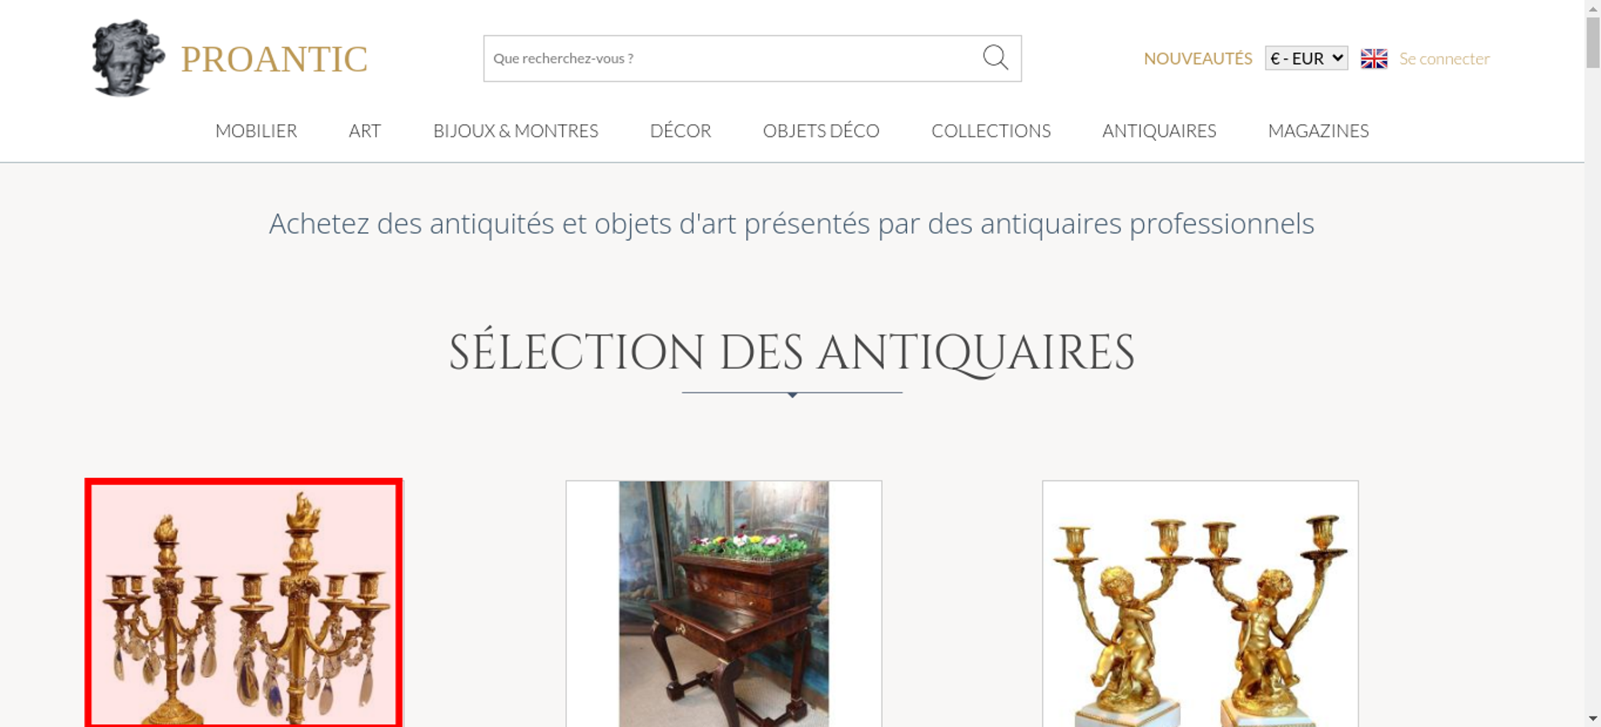Open the wooden desk with flowers thumbnail
The image size is (1601, 727).
724,604
